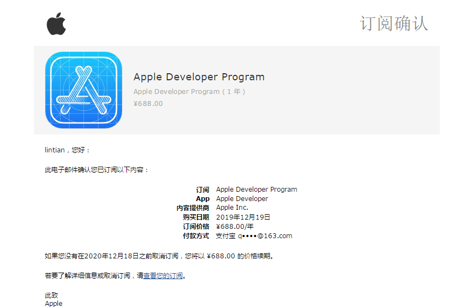Click the greeting lintian，您好：
The image size is (471, 307).
67,150
